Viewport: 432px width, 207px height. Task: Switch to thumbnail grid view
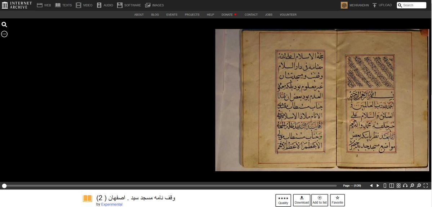398,186
